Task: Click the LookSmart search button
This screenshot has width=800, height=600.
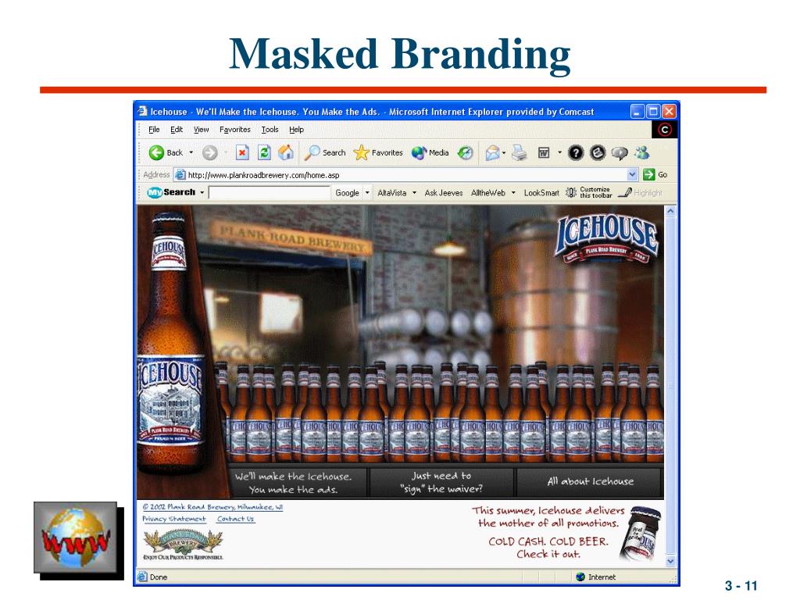Action: tap(541, 193)
